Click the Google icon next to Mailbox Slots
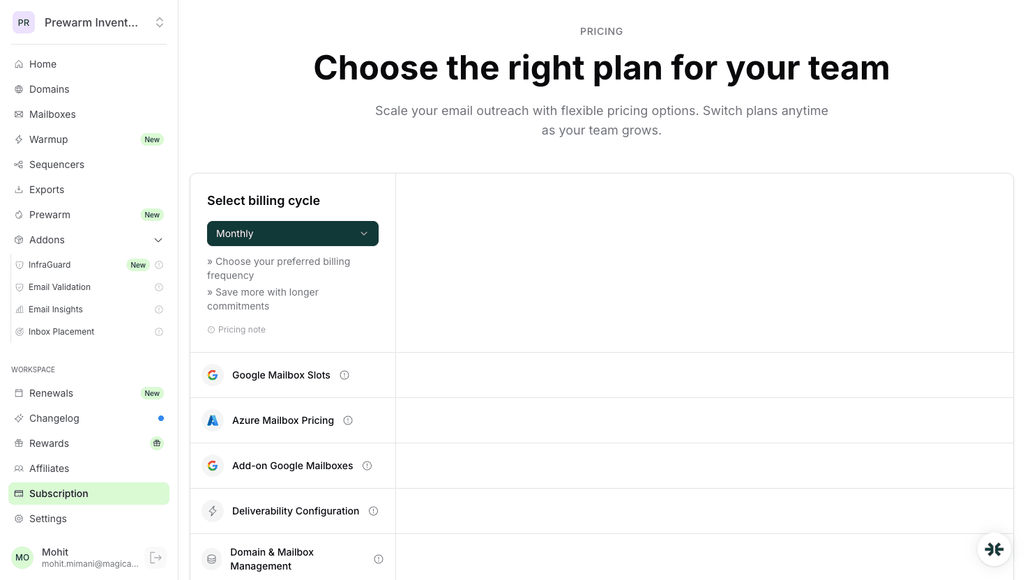1025x580 pixels. [213, 375]
